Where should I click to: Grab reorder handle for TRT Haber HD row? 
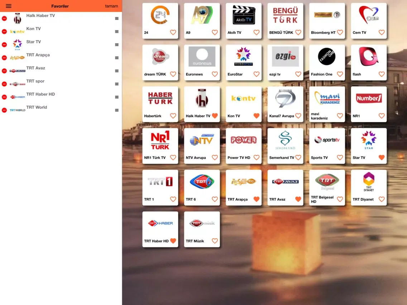tap(117, 97)
